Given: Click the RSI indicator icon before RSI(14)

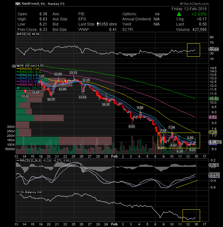Looking at the screenshot, I should point(18,34).
